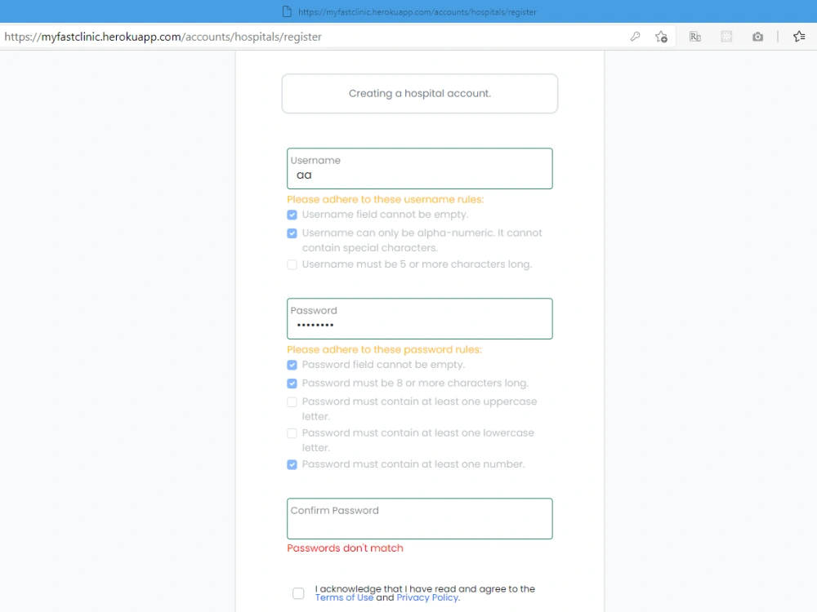Click the page URL text in title bar
The width and height of the screenshot is (817, 612).
click(417, 12)
